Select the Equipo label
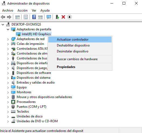Viewport: 142px width, 133px height. coord(22,87)
